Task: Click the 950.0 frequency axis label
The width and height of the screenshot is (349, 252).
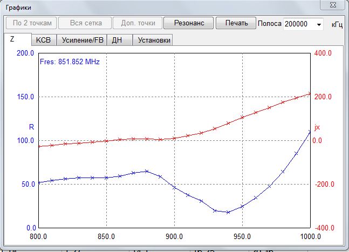Action: tap(242, 236)
